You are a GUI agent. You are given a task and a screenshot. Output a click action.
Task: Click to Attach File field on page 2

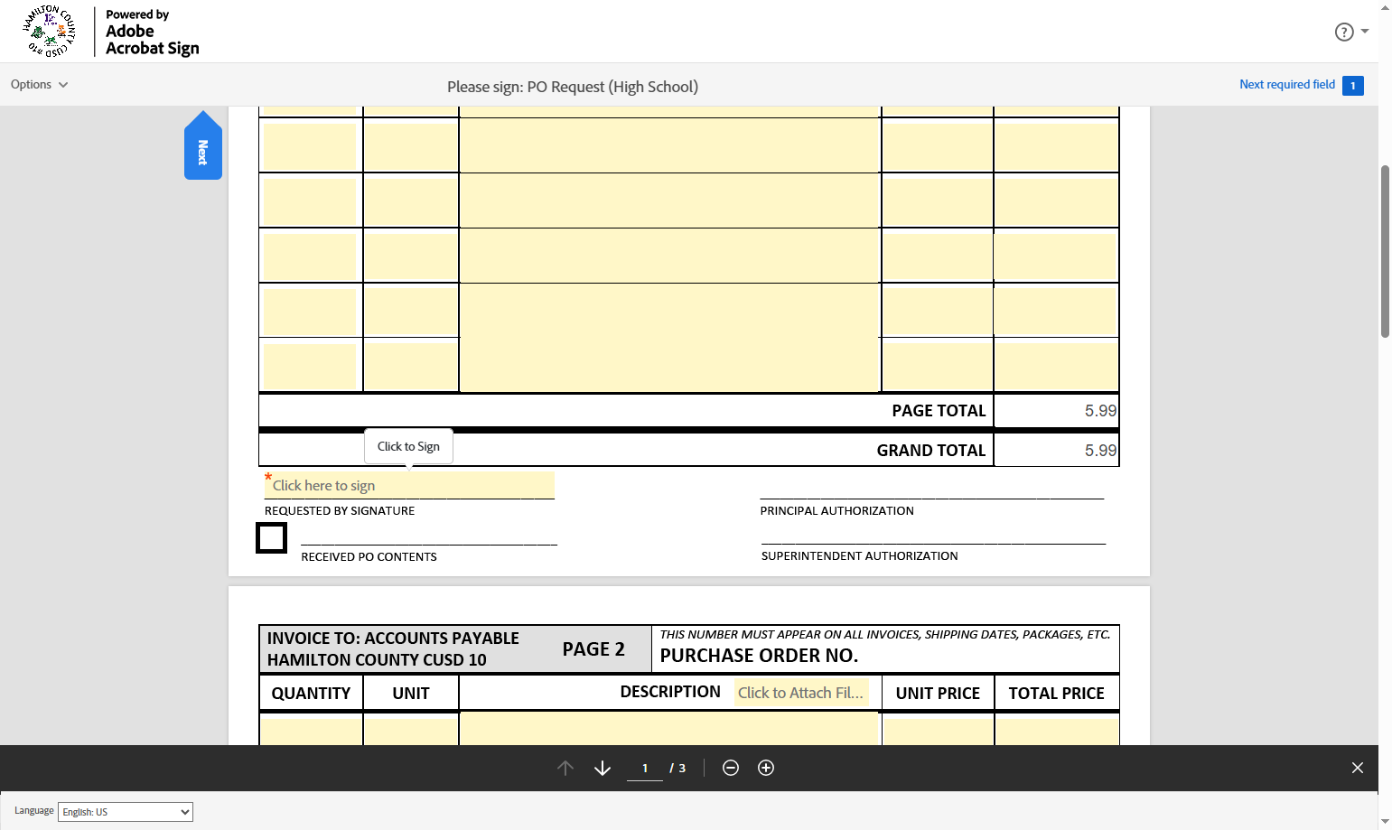[801, 693]
